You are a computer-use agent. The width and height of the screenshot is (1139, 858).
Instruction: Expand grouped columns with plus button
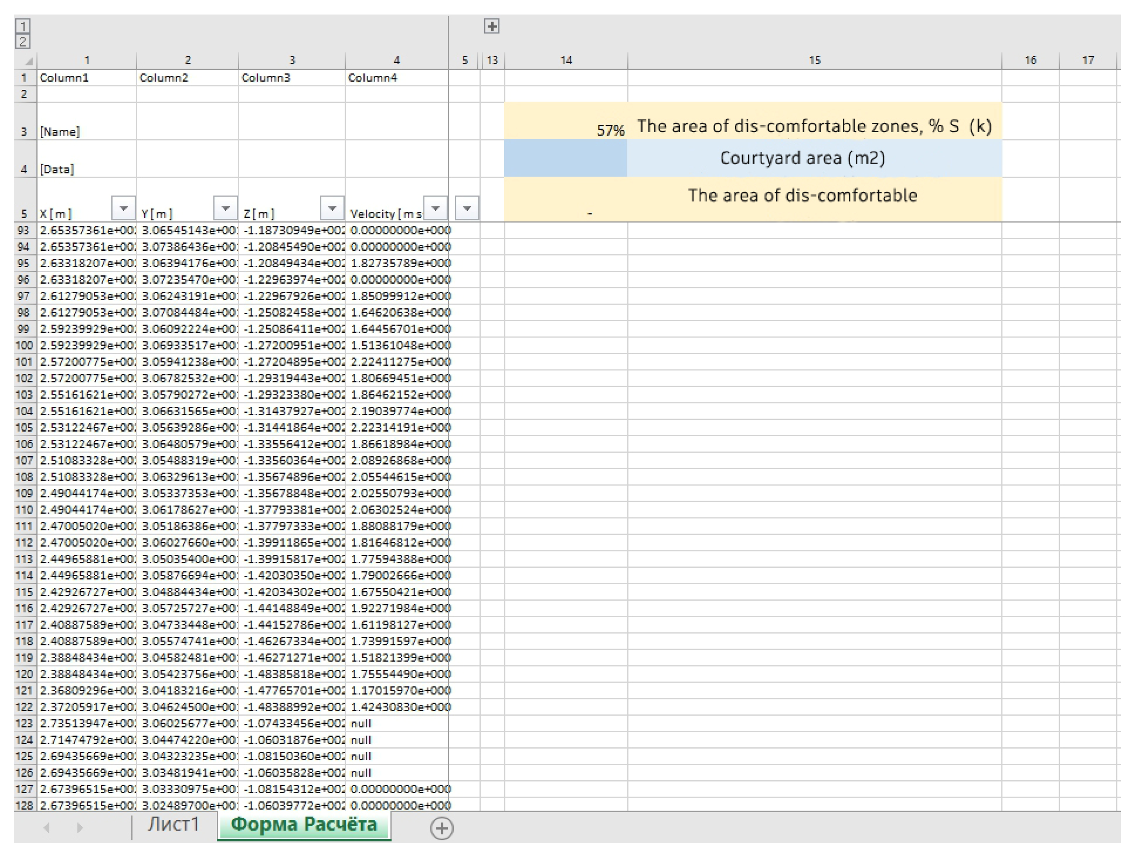pyautogui.click(x=492, y=26)
